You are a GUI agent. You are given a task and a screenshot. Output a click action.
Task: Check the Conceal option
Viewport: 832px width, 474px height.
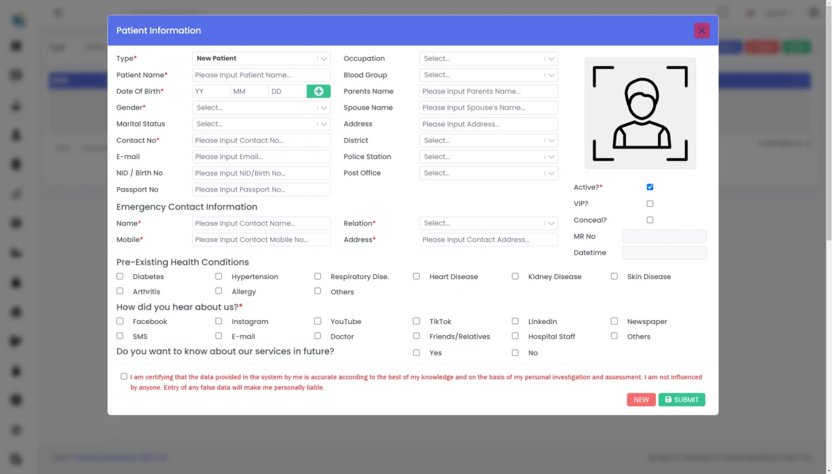(650, 220)
